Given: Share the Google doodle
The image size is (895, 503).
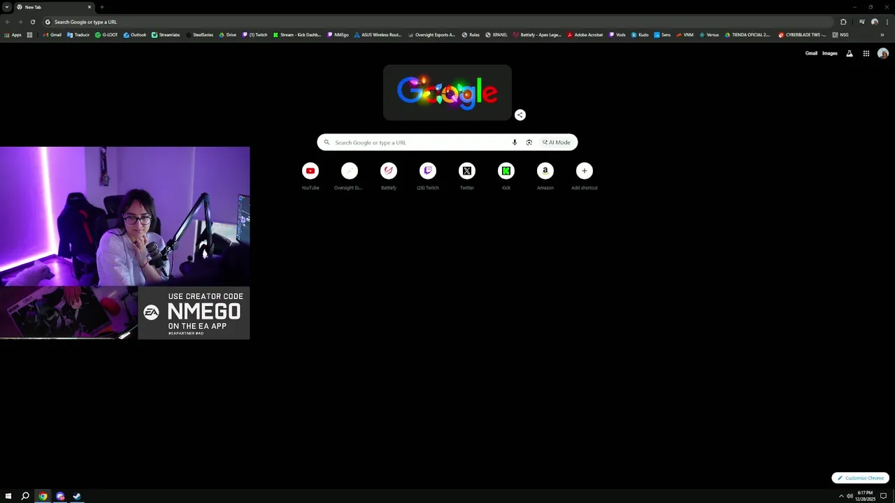Looking at the screenshot, I should (520, 115).
